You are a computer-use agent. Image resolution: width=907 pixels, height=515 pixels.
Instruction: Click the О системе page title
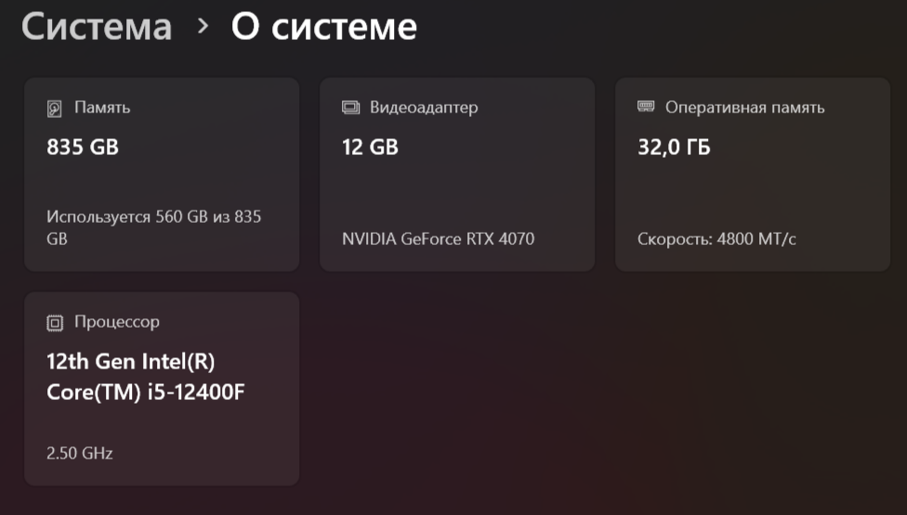[323, 27]
